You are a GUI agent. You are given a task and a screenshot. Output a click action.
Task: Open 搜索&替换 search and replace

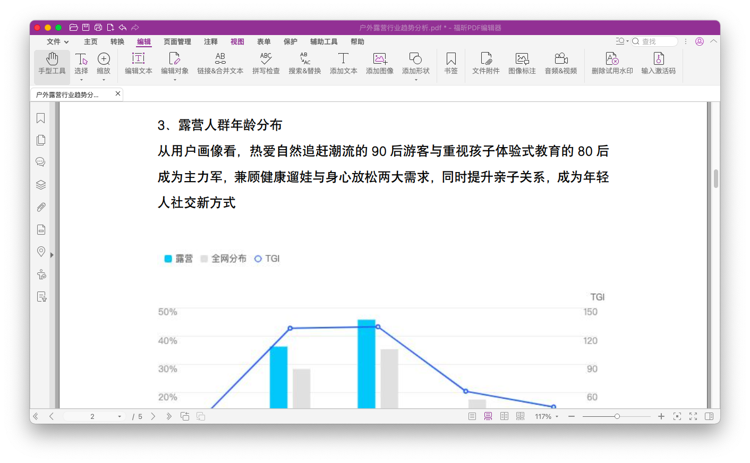click(x=304, y=64)
